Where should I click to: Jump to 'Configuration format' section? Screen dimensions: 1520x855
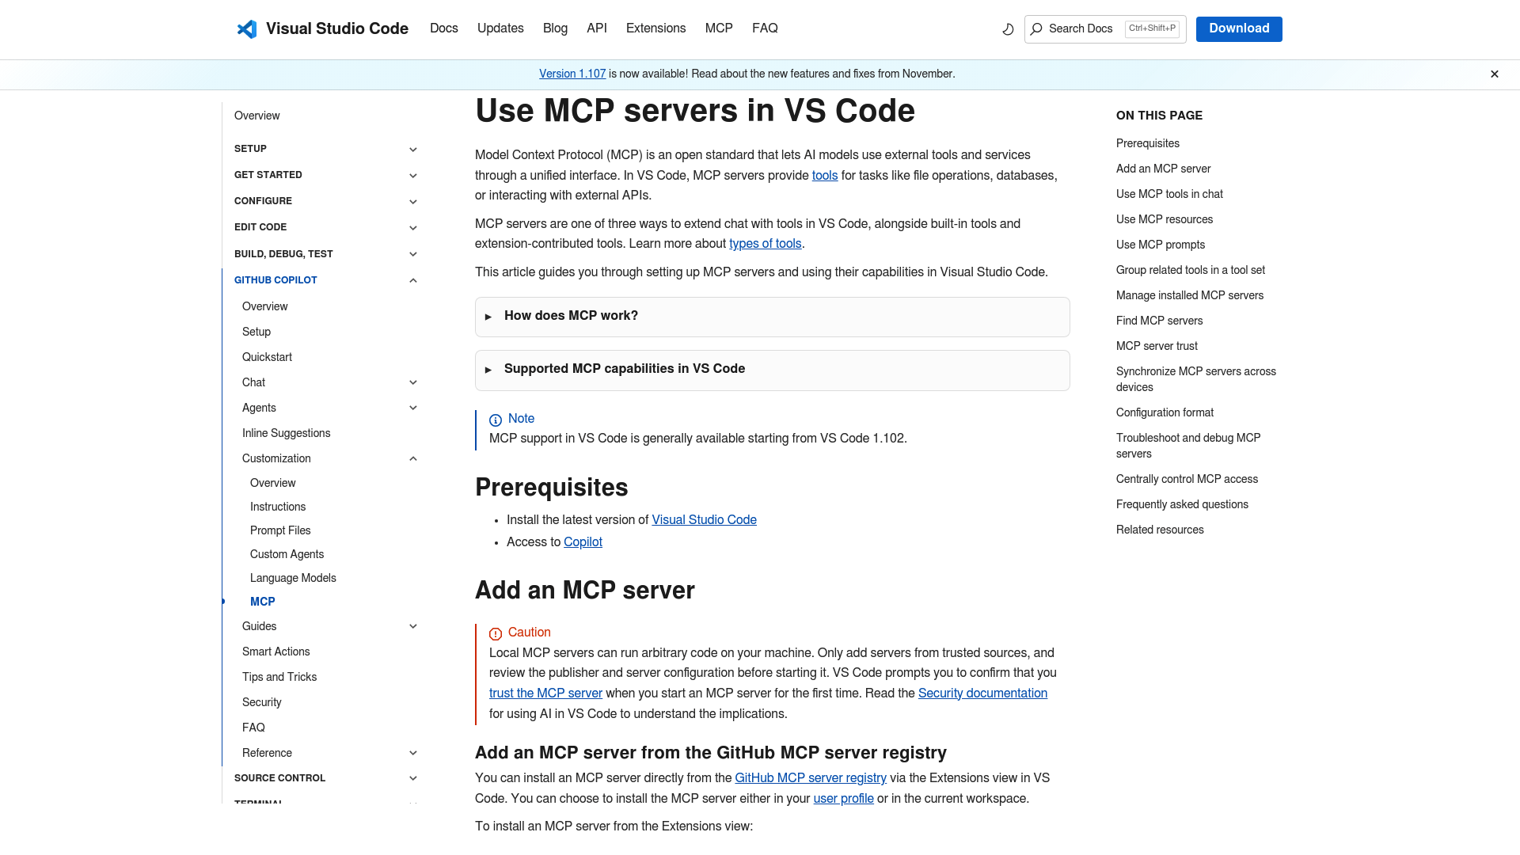click(1165, 412)
